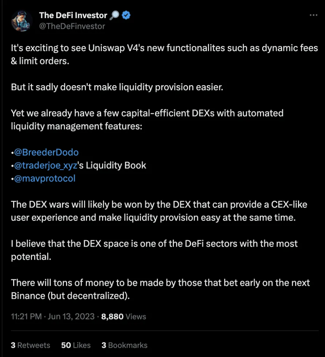Viewport: 325px width, 357px height.
Task: Click the @TheDeFinvestor handle
Action: (72, 26)
